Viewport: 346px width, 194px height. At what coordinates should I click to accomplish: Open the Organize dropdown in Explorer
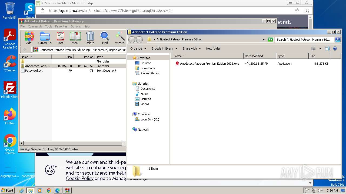(x=138, y=48)
